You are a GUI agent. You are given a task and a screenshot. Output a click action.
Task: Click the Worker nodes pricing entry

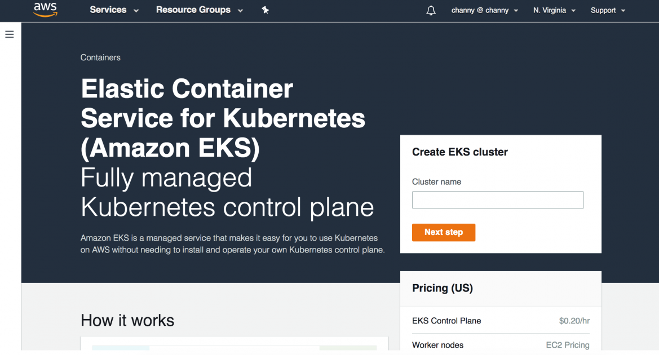tap(438, 345)
